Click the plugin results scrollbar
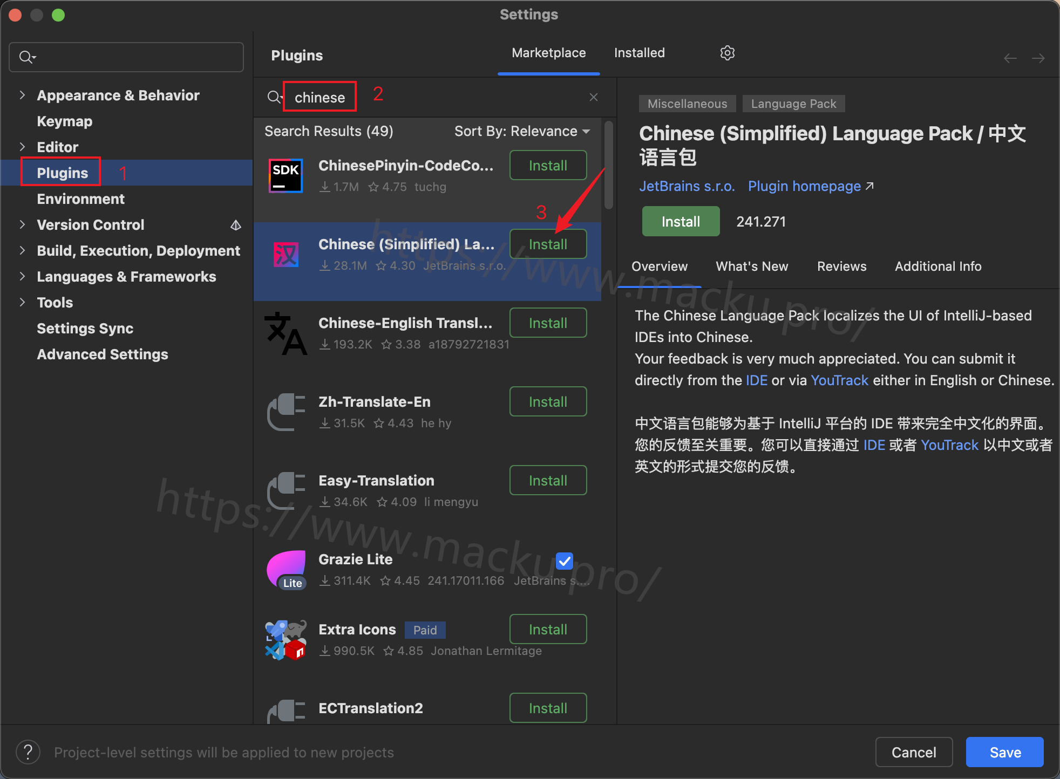The width and height of the screenshot is (1060, 779). click(609, 165)
